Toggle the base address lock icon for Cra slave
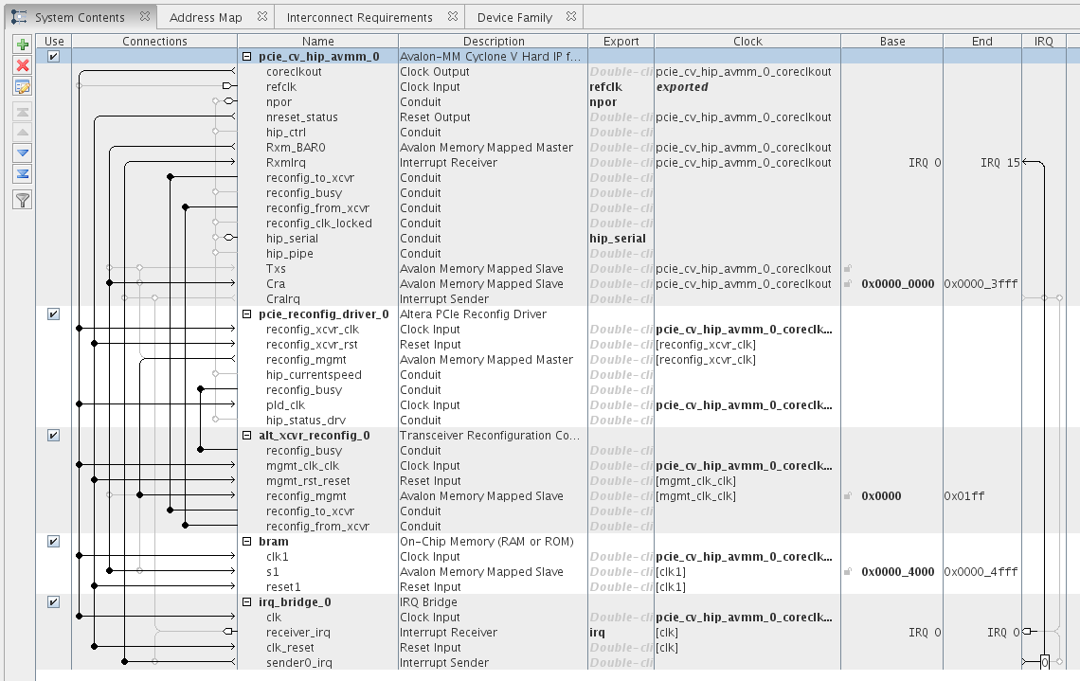This screenshot has height=681, width=1080. [x=848, y=284]
